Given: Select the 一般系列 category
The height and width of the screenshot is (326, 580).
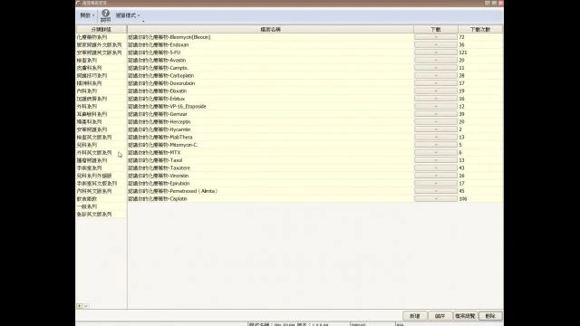Looking at the screenshot, I should click(x=87, y=206).
